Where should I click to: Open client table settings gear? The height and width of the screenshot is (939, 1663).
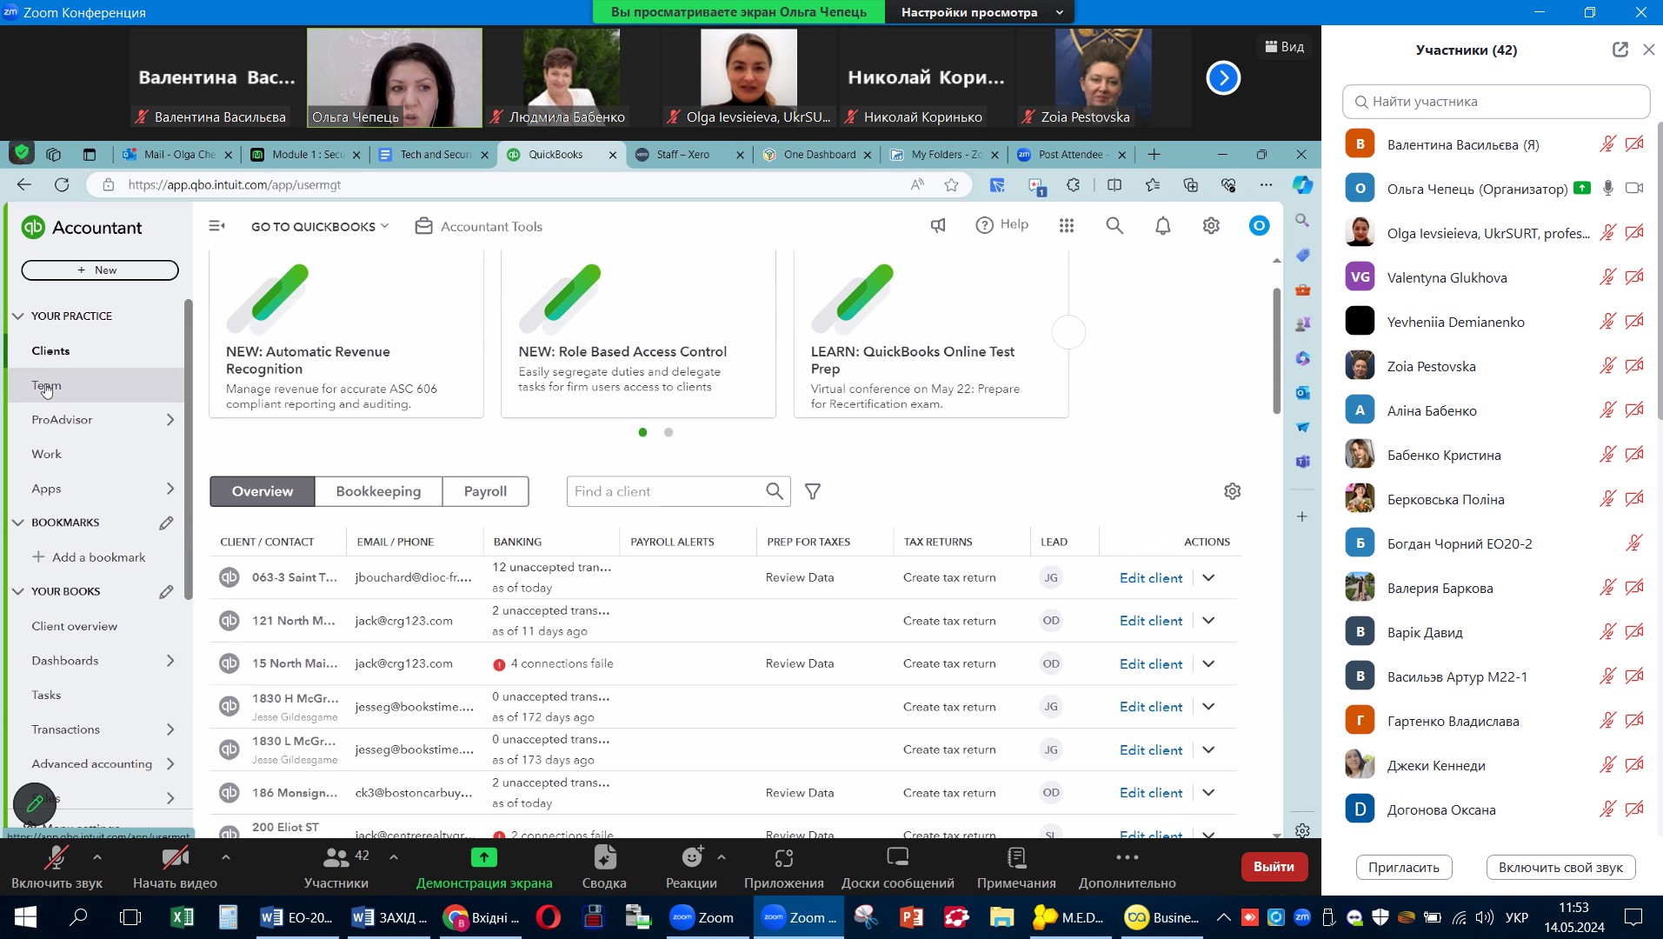pos(1233,491)
